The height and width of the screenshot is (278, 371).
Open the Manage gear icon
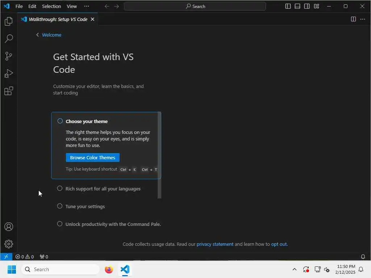point(9,244)
